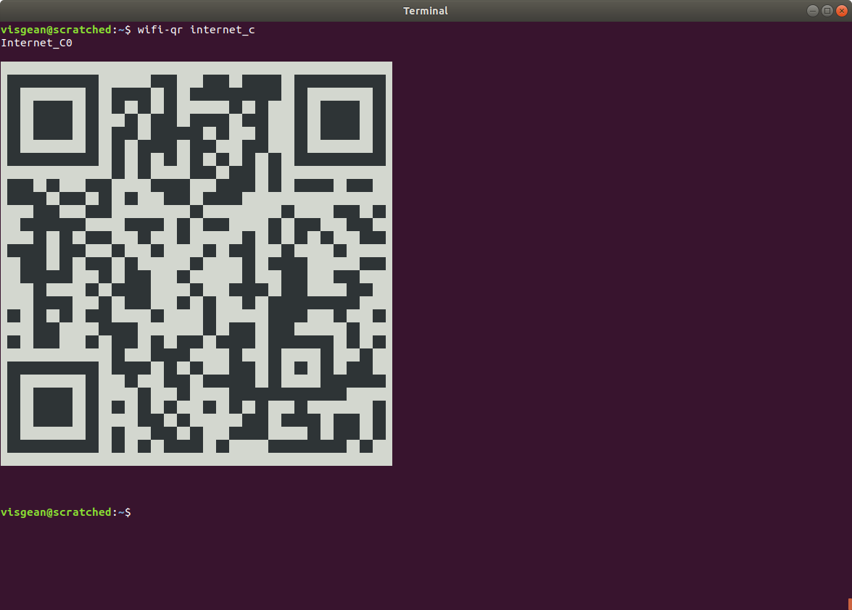Click the Terminal title bar text

click(426, 11)
